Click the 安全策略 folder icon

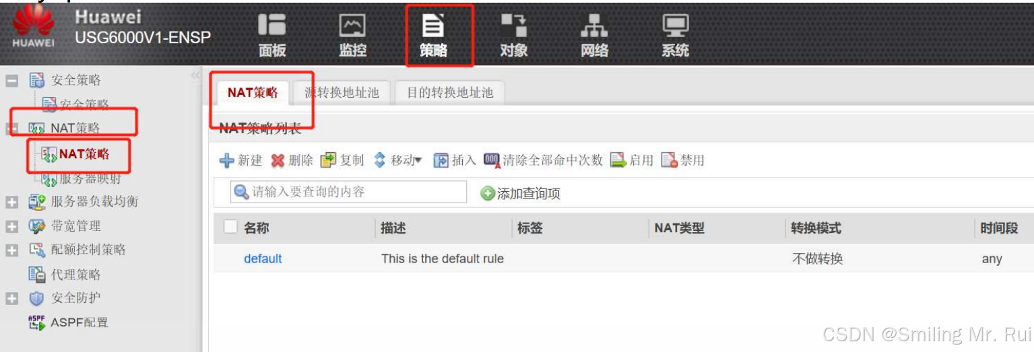pyautogui.click(x=36, y=81)
